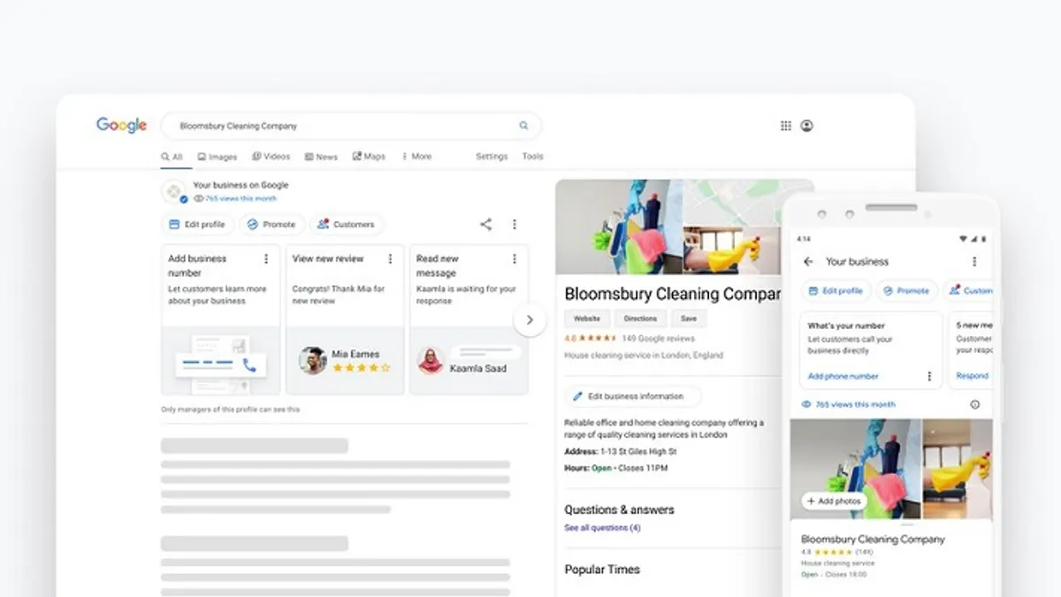Go back using the phone's back arrow
This screenshot has width=1061, height=597.
pyautogui.click(x=808, y=262)
